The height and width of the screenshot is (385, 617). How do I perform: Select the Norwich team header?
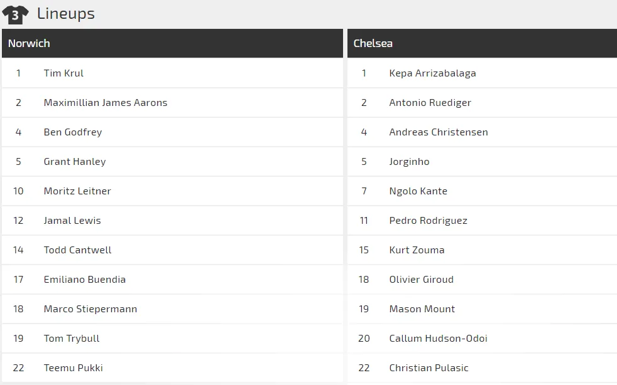29,43
